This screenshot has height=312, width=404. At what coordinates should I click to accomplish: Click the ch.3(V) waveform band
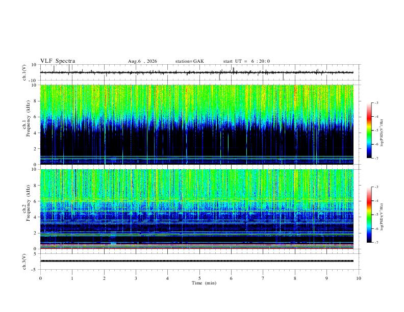(197, 261)
